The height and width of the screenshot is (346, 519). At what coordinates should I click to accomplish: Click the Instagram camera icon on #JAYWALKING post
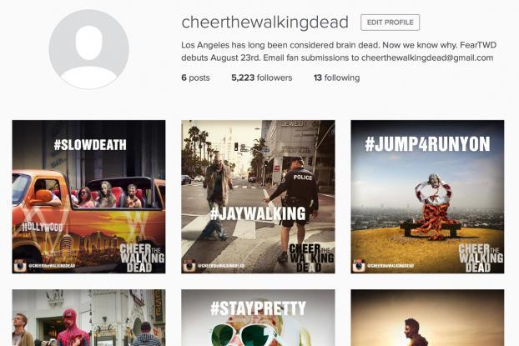189,266
